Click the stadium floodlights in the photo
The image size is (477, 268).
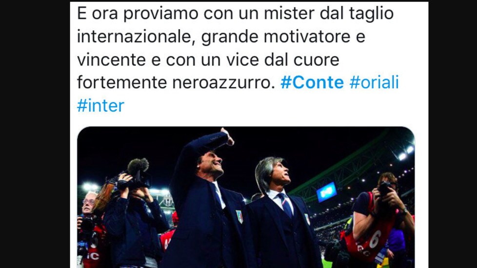[x=406, y=153]
